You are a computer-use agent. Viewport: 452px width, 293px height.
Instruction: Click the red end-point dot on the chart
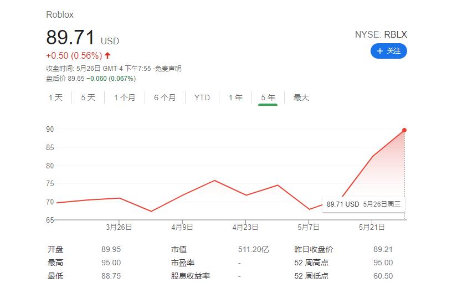pyautogui.click(x=404, y=130)
